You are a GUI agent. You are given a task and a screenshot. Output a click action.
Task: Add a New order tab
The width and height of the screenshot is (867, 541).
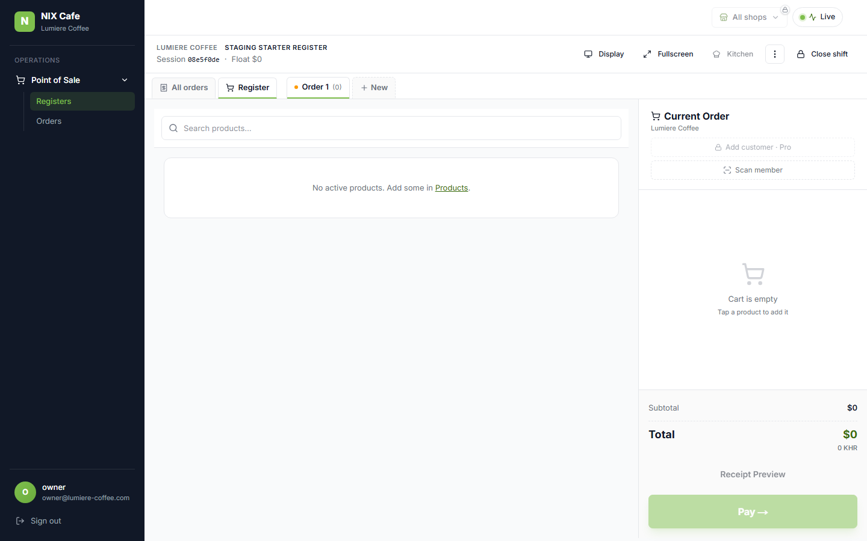click(374, 88)
